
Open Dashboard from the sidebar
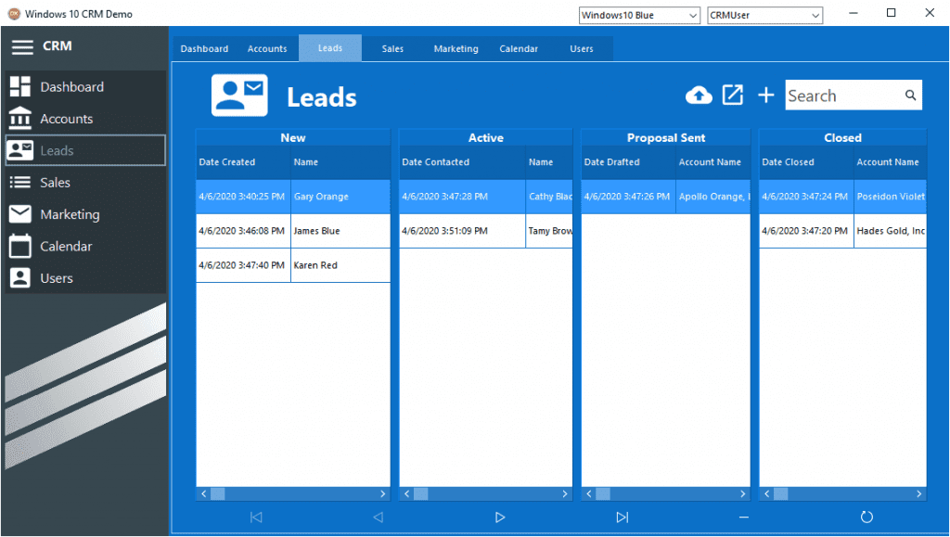pos(84,86)
